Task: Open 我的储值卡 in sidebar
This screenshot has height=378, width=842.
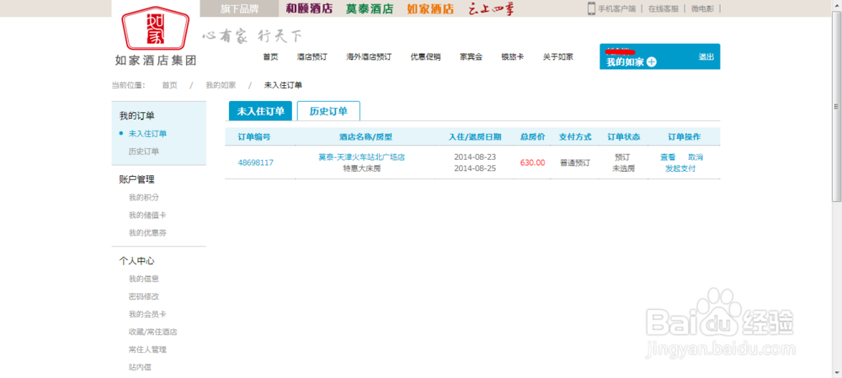Action: click(147, 216)
